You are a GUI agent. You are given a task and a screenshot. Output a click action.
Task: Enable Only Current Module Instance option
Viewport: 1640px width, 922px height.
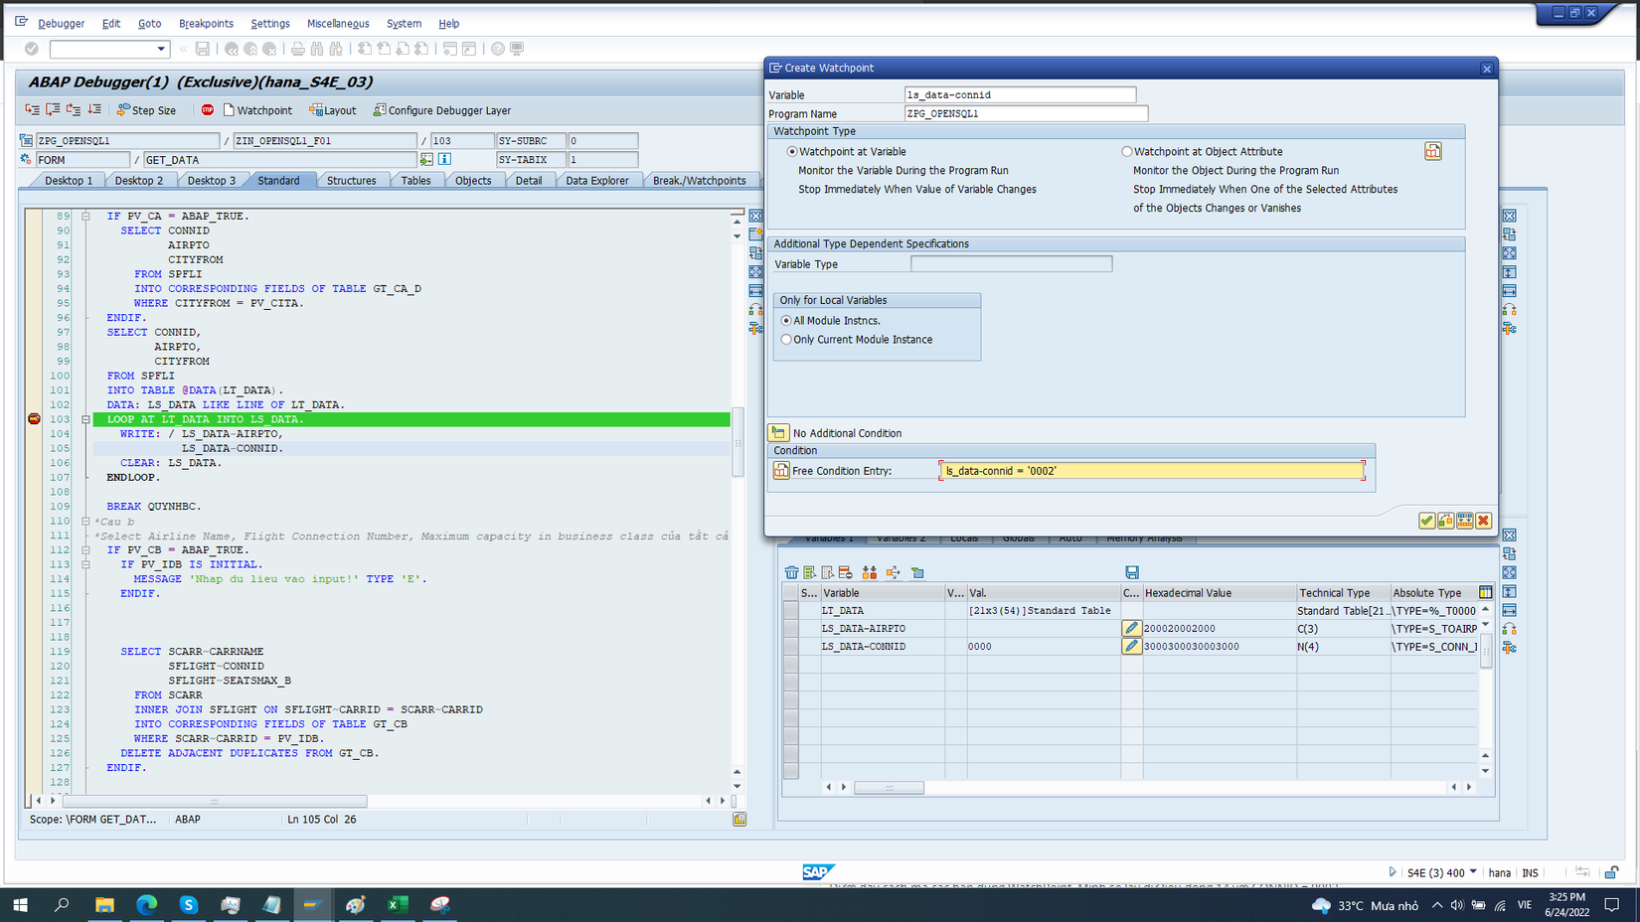tap(786, 339)
